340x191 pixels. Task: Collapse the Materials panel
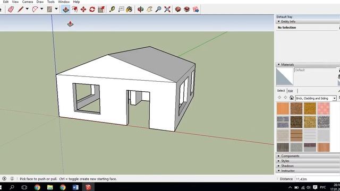click(278, 65)
